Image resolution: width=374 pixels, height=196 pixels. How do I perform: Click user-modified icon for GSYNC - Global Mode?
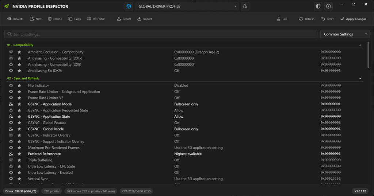tap(11, 129)
